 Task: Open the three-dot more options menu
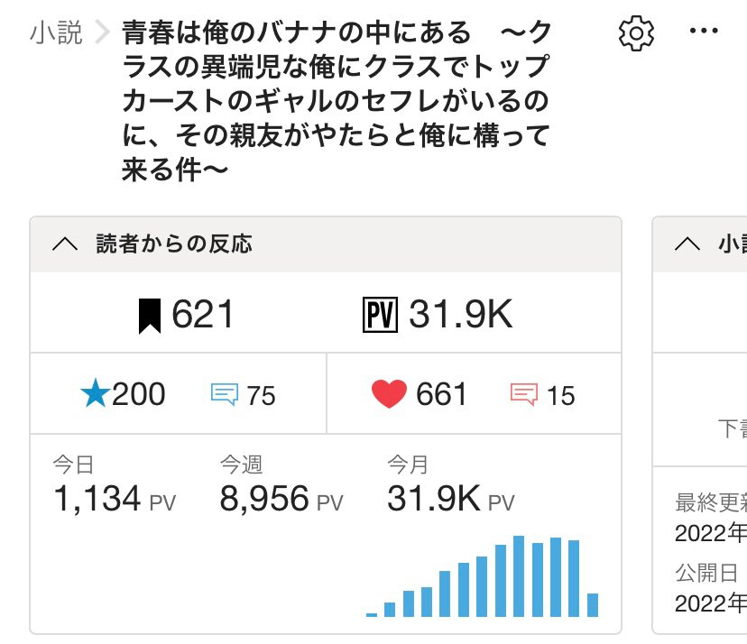703,32
